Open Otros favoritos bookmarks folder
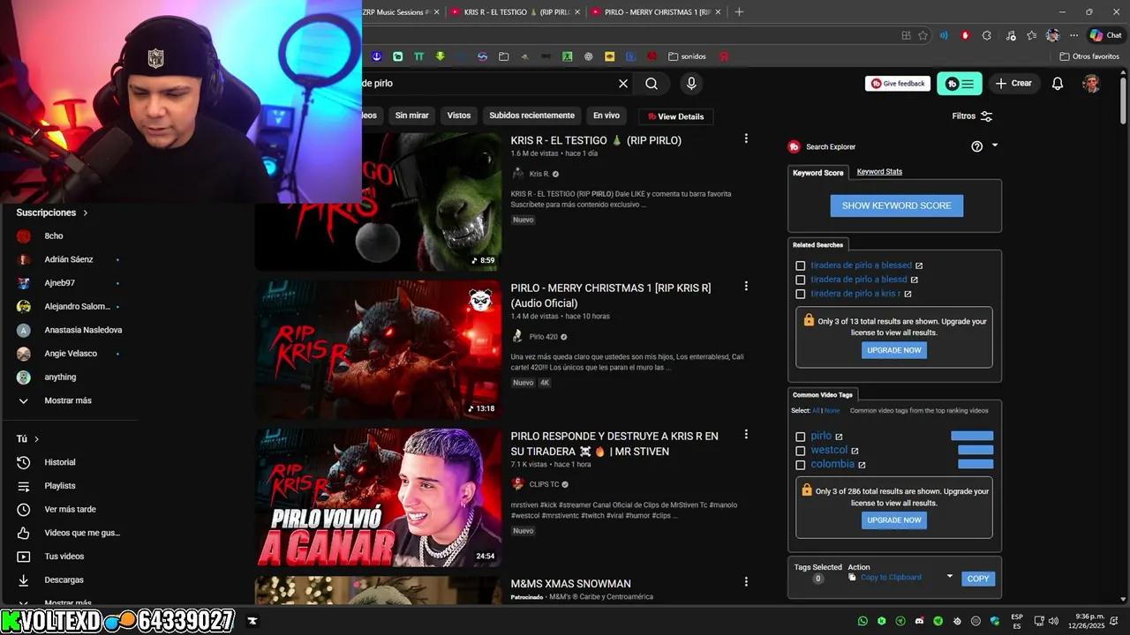 (x=1089, y=56)
